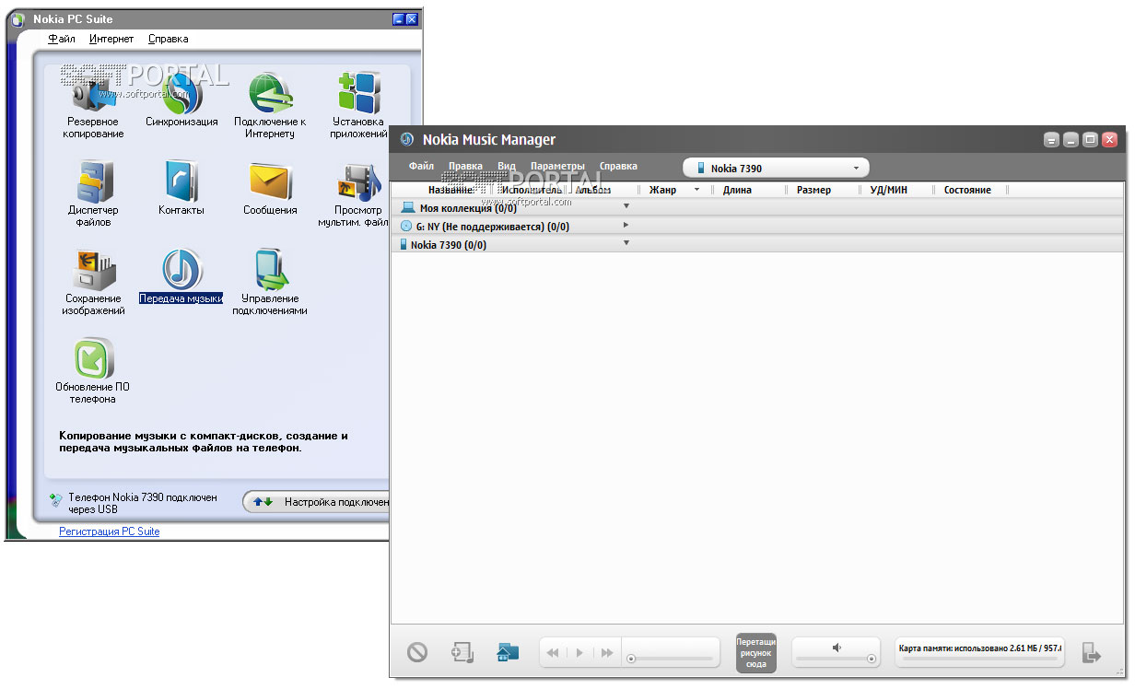This screenshot has height=689, width=1135.
Task: Open the Сообщения envelope icon
Action: pyautogui.click(x=270, y=181)
